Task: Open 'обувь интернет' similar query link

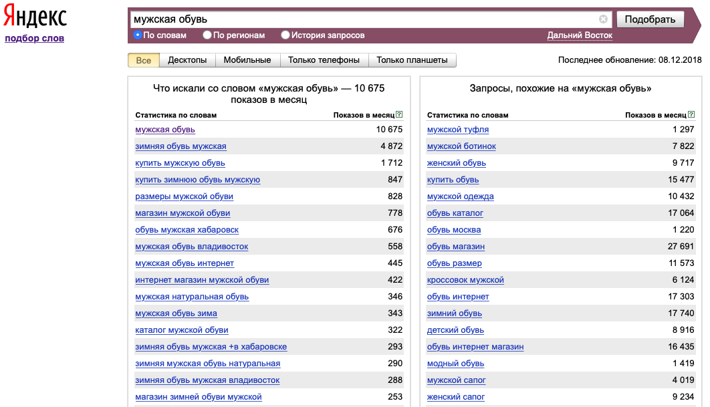Action: [458, 297]
